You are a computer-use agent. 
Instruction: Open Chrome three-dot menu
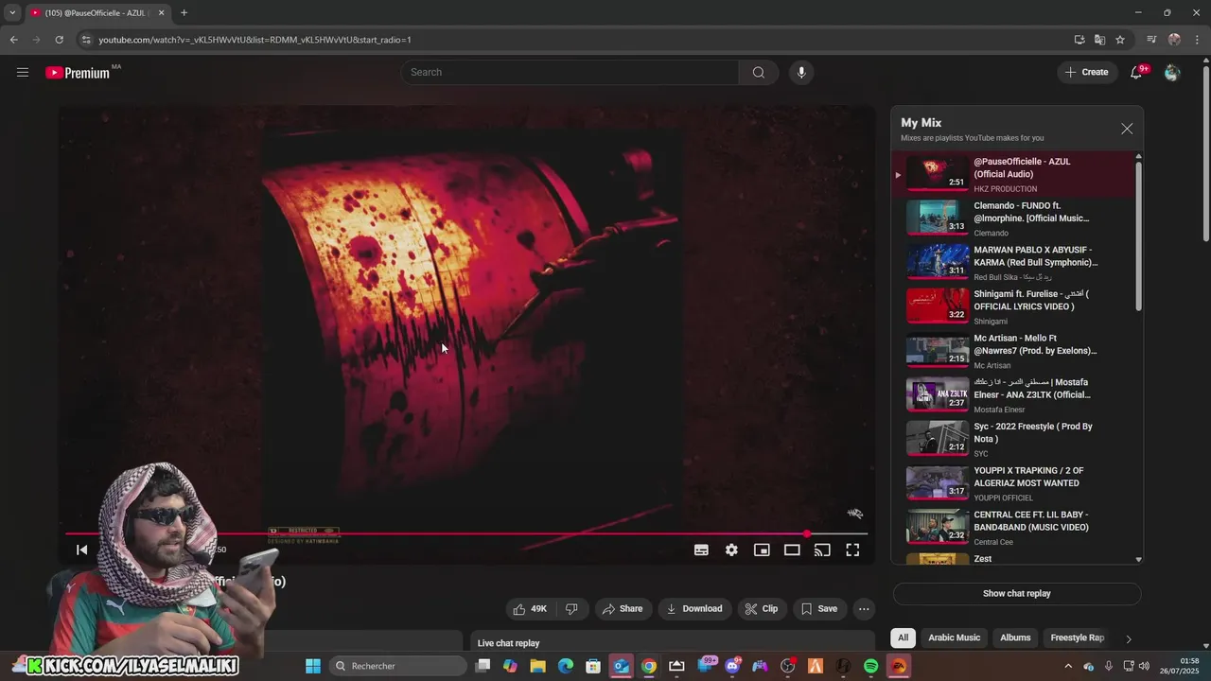(x=1197, y=40)
